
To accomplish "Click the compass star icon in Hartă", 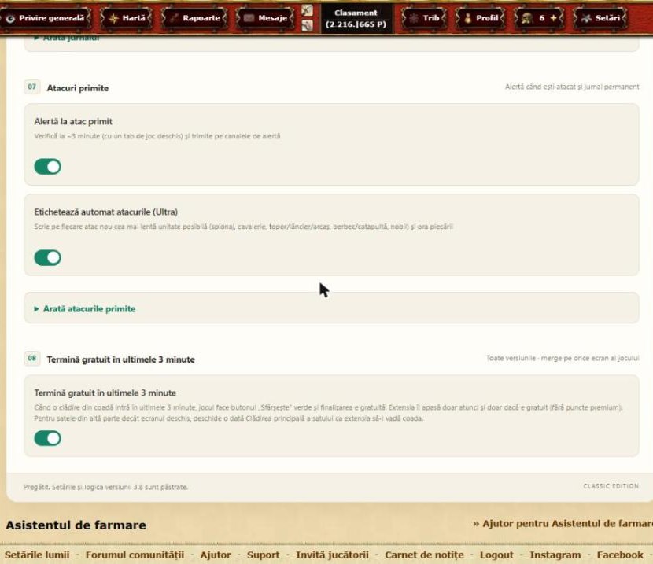I will 113,18.
